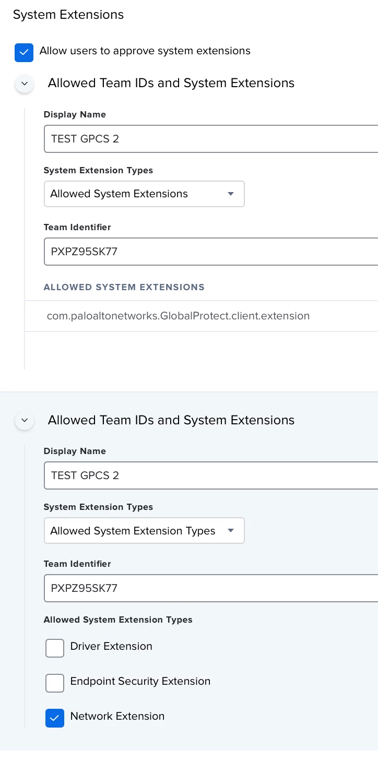Click Display Name field above Allowed System Extensions dropdown
Viewport: 378px width, 762px height.
(x=211, y=139)
